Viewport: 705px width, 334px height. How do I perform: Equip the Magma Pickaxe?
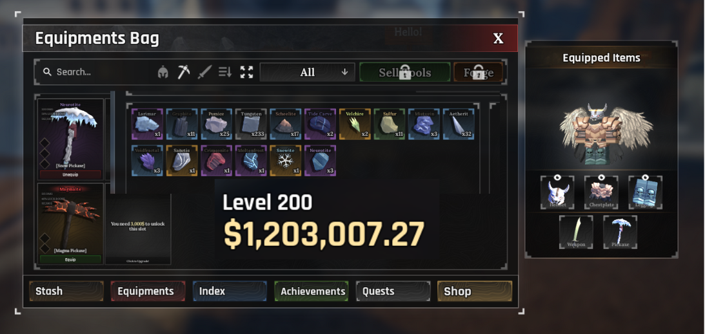pyautogui.click(x=70, y=259)
